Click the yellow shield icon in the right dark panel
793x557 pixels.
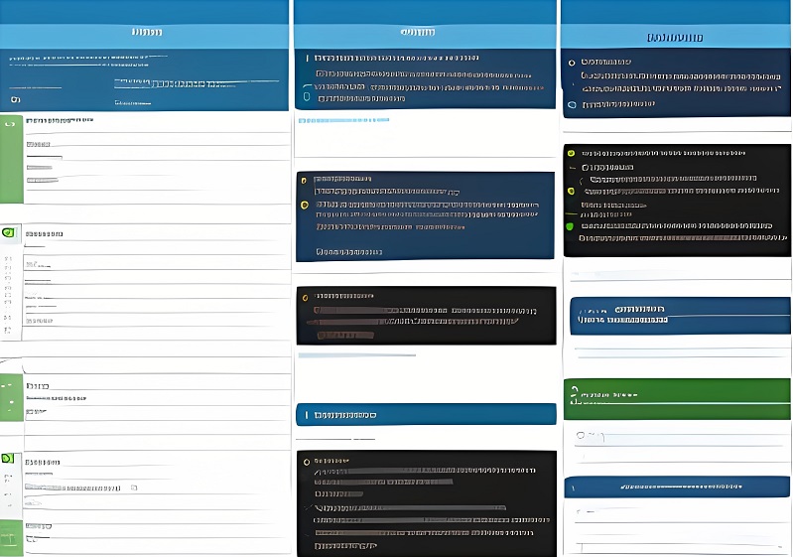click(571, 191)
